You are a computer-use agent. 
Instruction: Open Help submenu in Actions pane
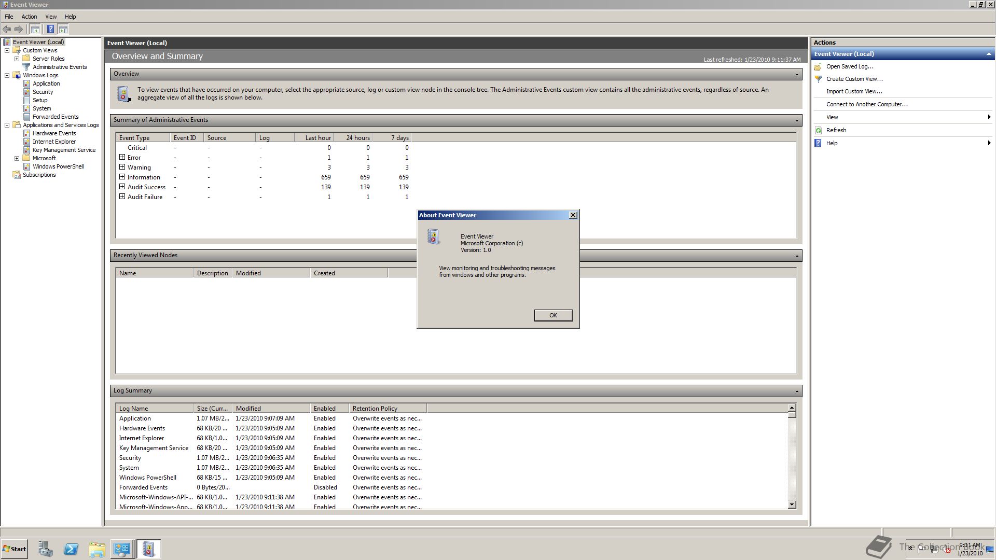pos(903,143)
